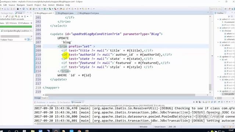Toggle Scroll Lock in JUnit view toolbar
The width and height of the screenshot is (235, 132).
tap(12, 16)
